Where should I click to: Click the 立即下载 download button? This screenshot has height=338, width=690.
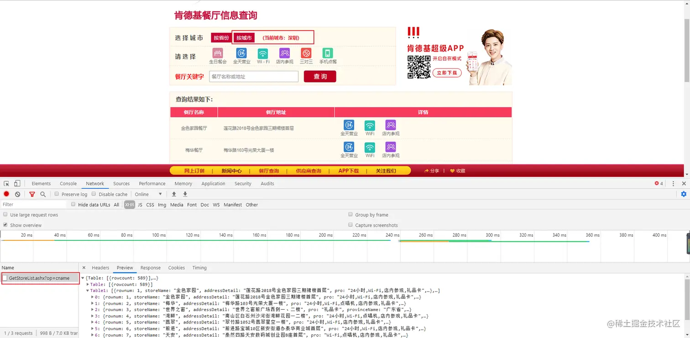(x=447, y=73)
